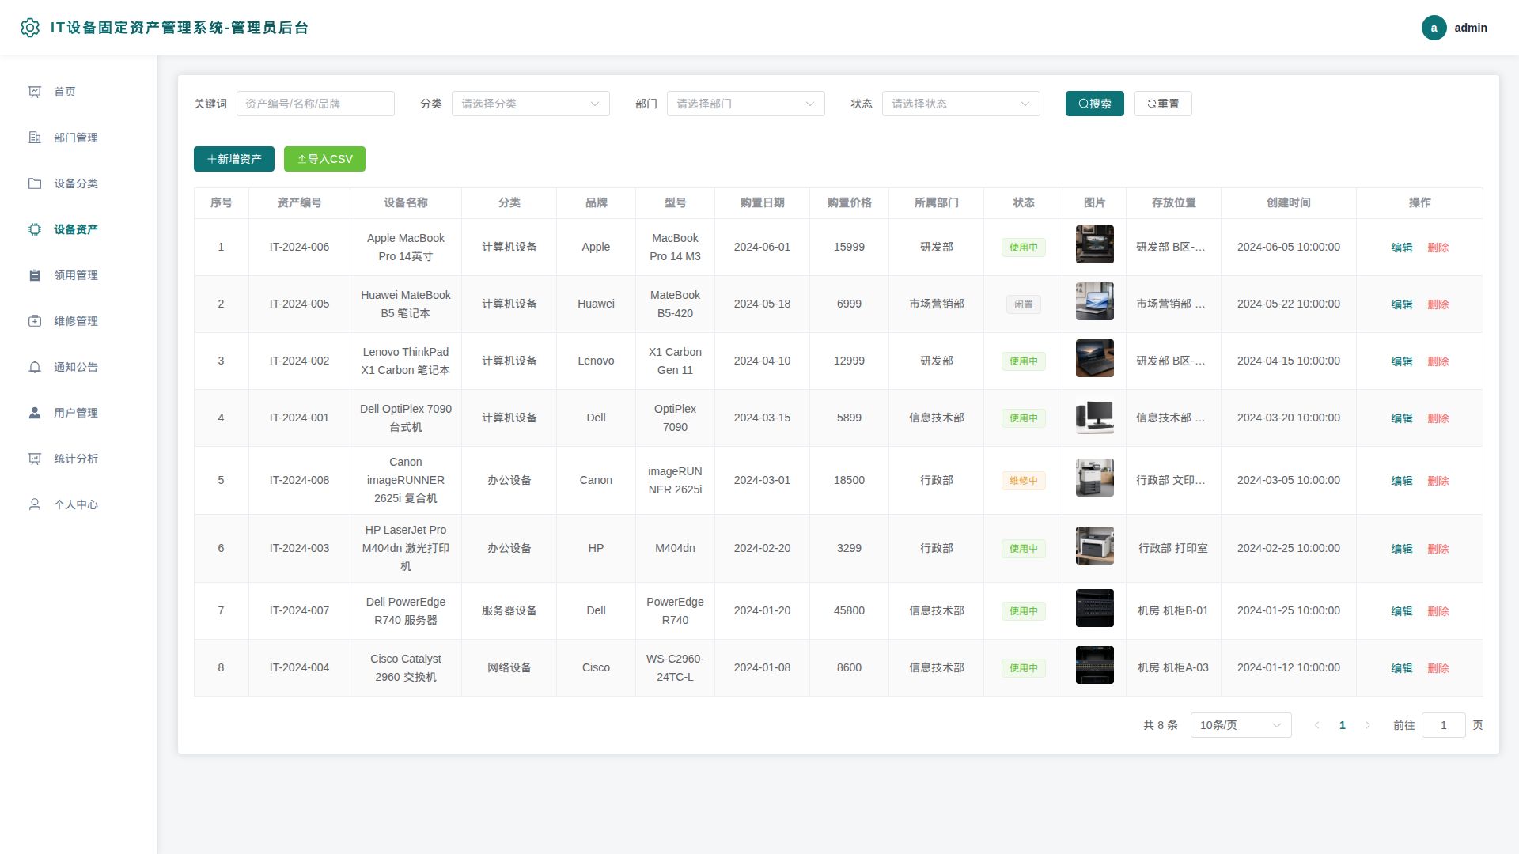
Task: Open the Apple MacBook Pro thumbnail image
Action: [1095, 244]
